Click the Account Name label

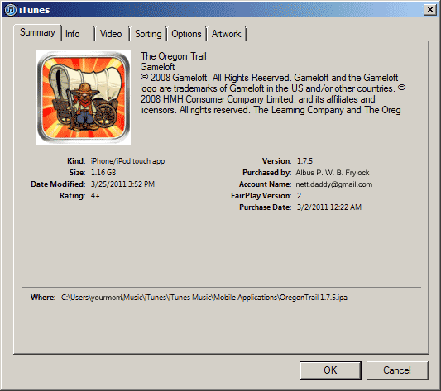[x=266, y=184]
